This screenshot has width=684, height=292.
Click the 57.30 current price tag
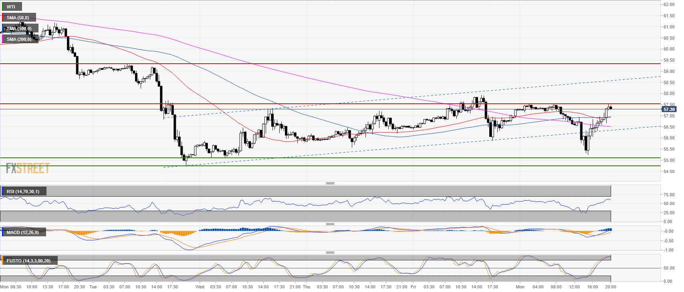tap(669, 109)
